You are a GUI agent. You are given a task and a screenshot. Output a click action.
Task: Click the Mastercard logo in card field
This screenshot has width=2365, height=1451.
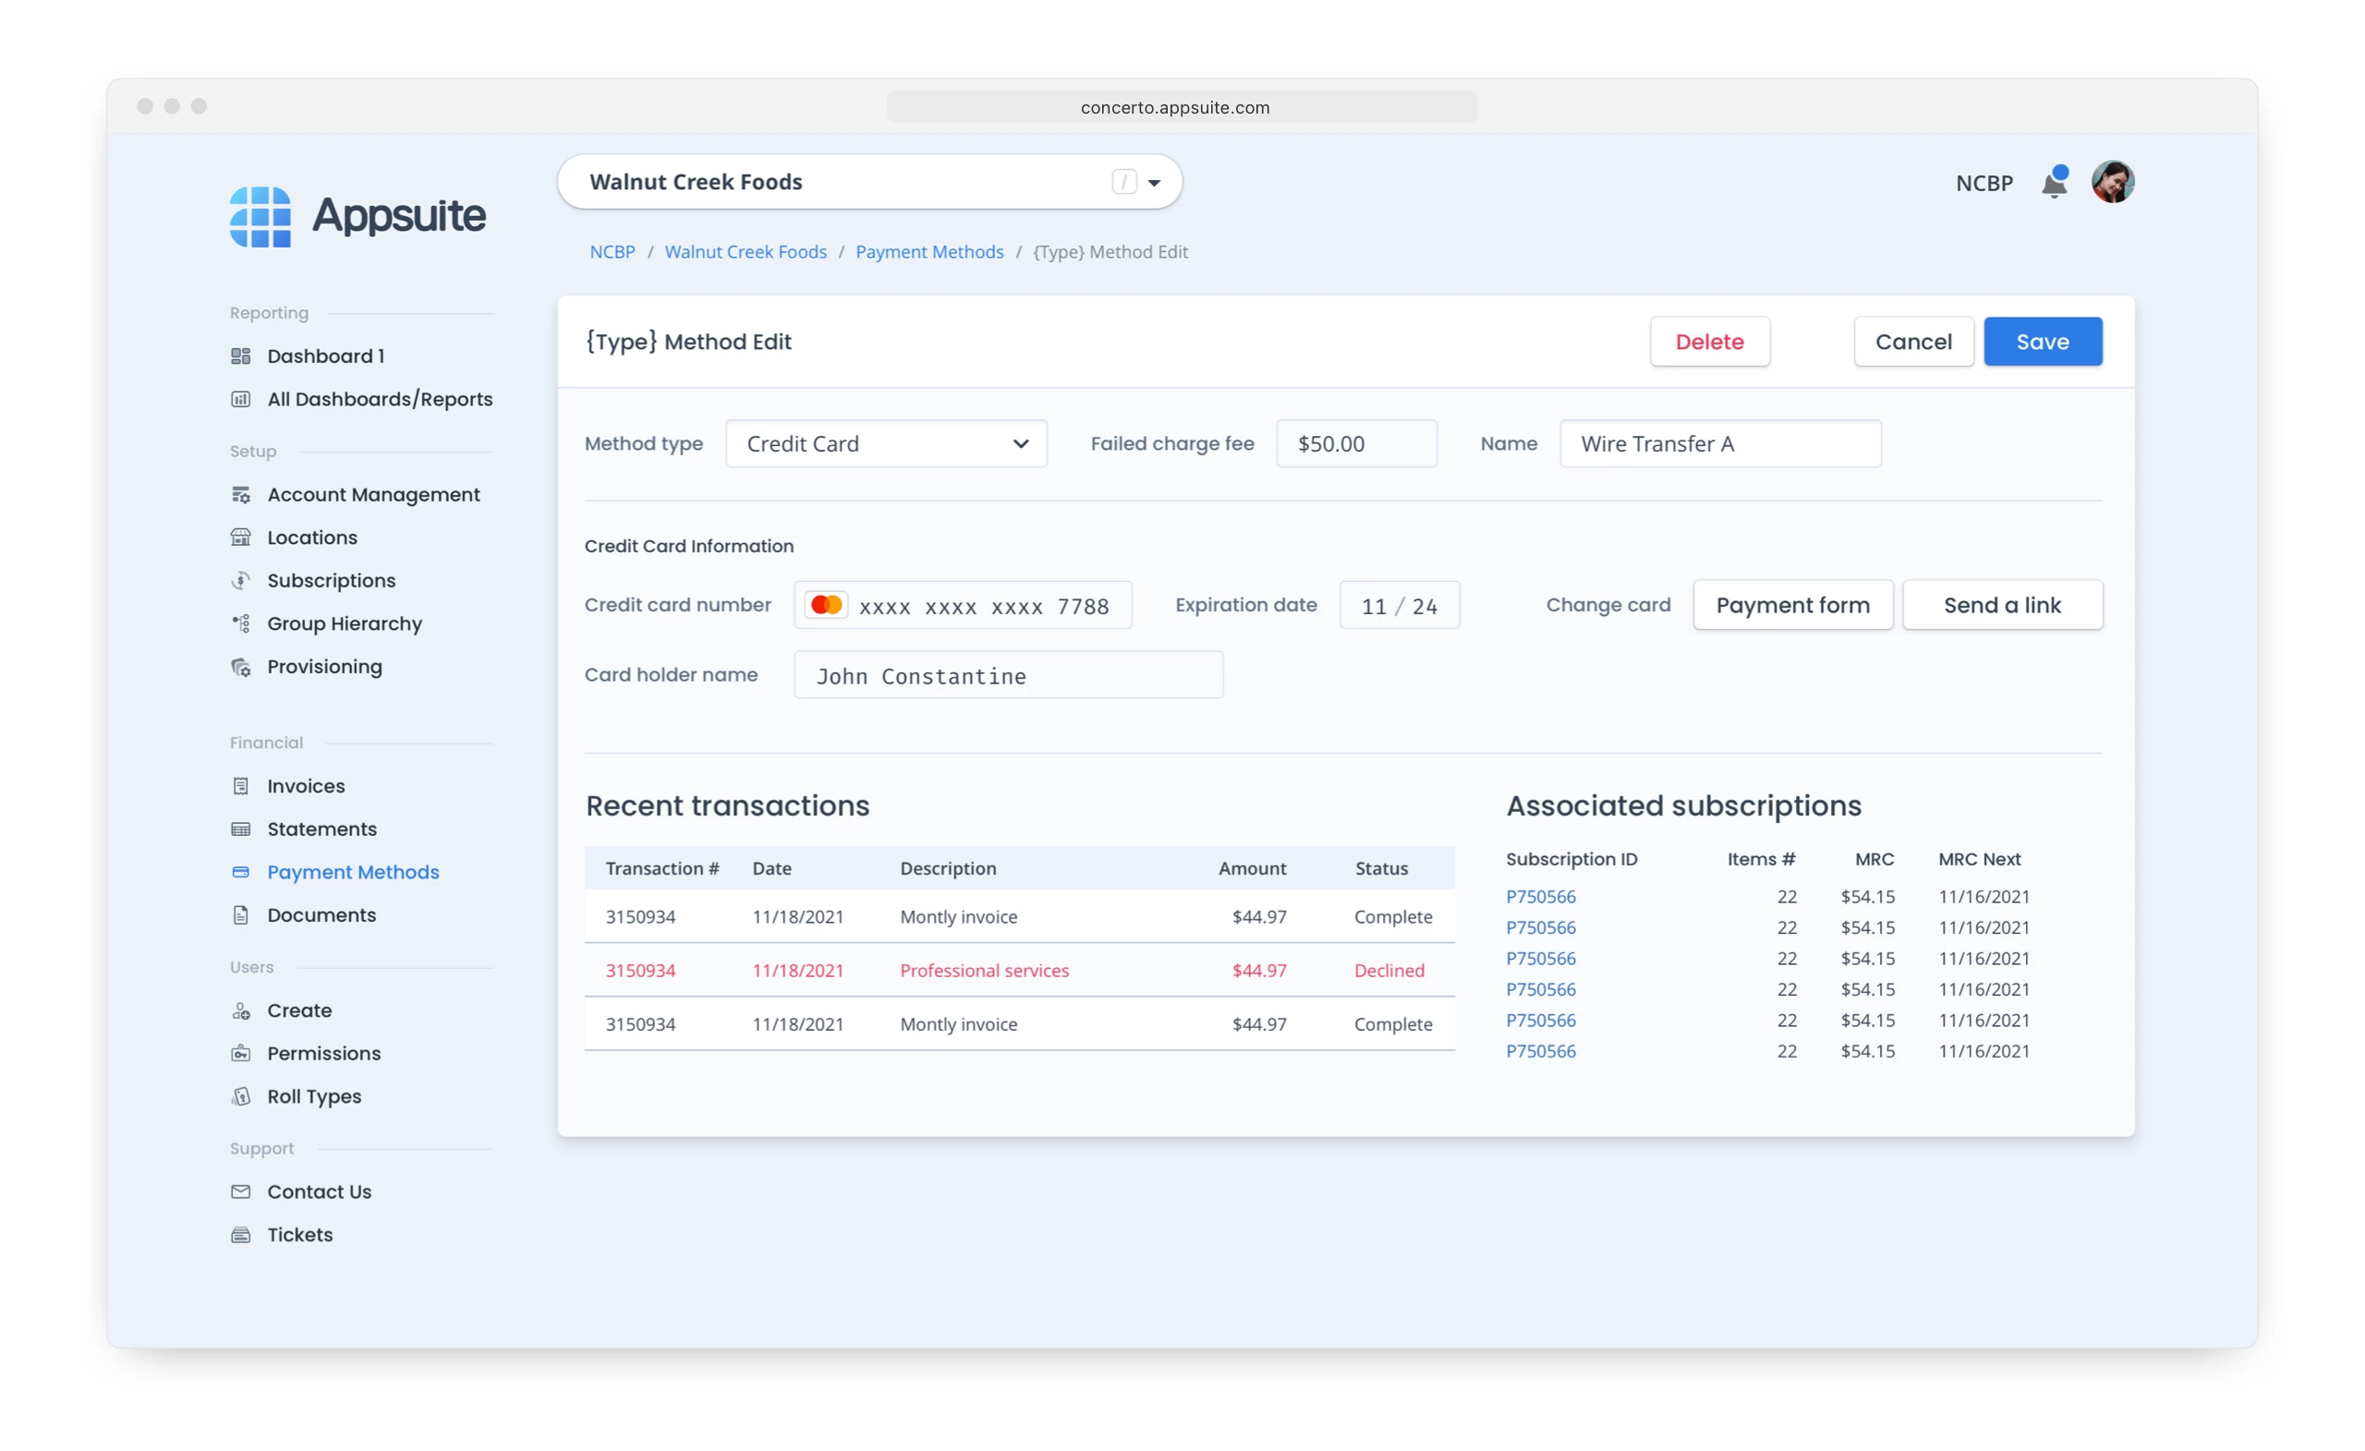826,606
